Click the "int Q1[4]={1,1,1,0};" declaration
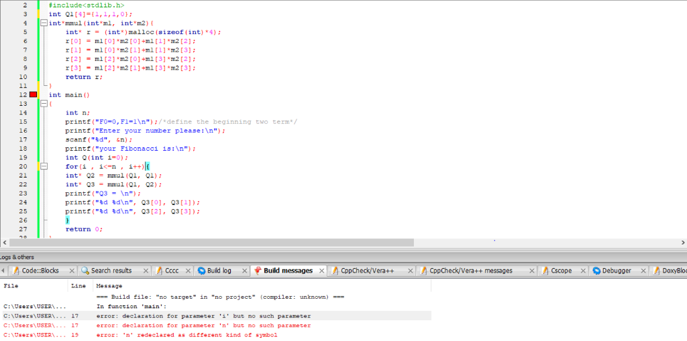Screen dimensions: 687x341 (89, 14)
